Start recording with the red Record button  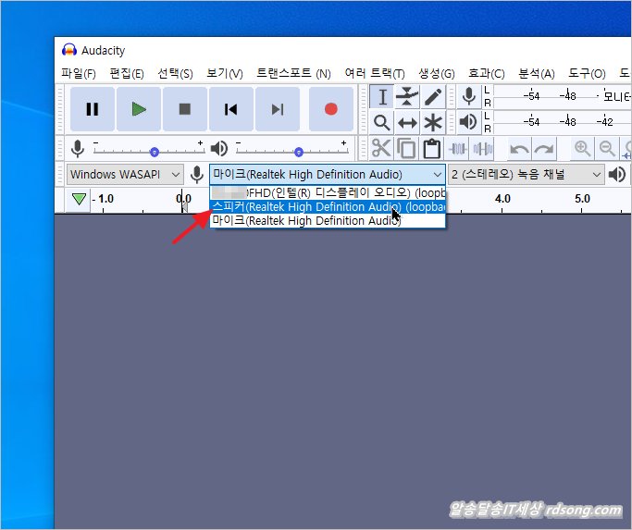coord(331,109)
